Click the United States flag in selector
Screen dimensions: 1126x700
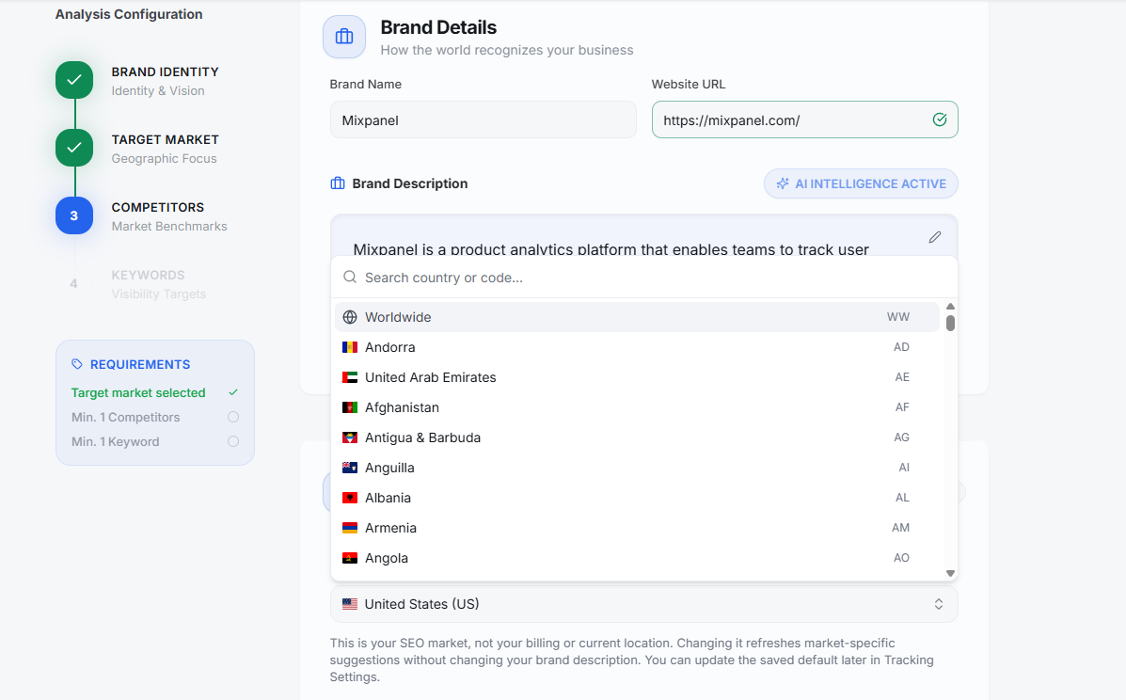(x=350, y=605)
